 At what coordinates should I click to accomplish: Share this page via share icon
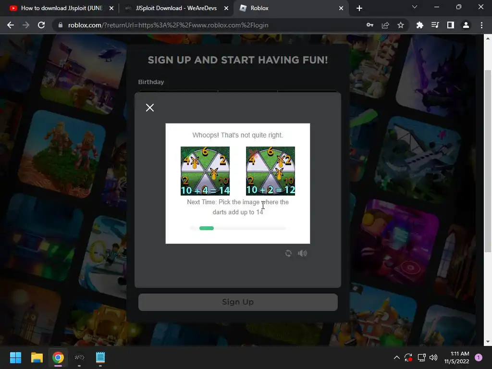385,25
